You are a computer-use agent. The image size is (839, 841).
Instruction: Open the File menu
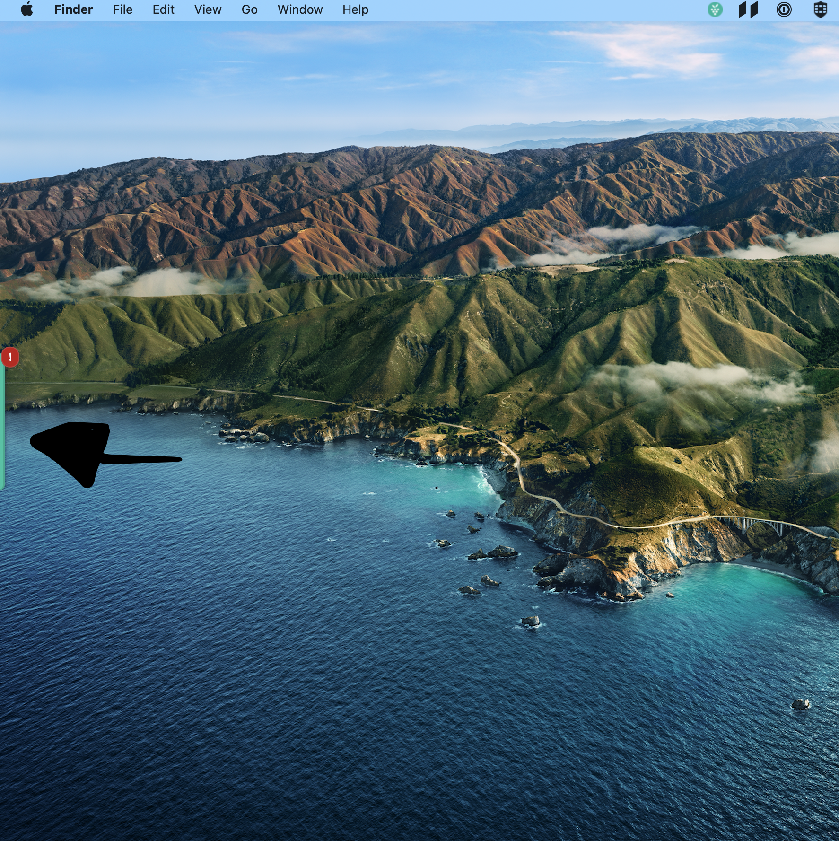[122, 9]
